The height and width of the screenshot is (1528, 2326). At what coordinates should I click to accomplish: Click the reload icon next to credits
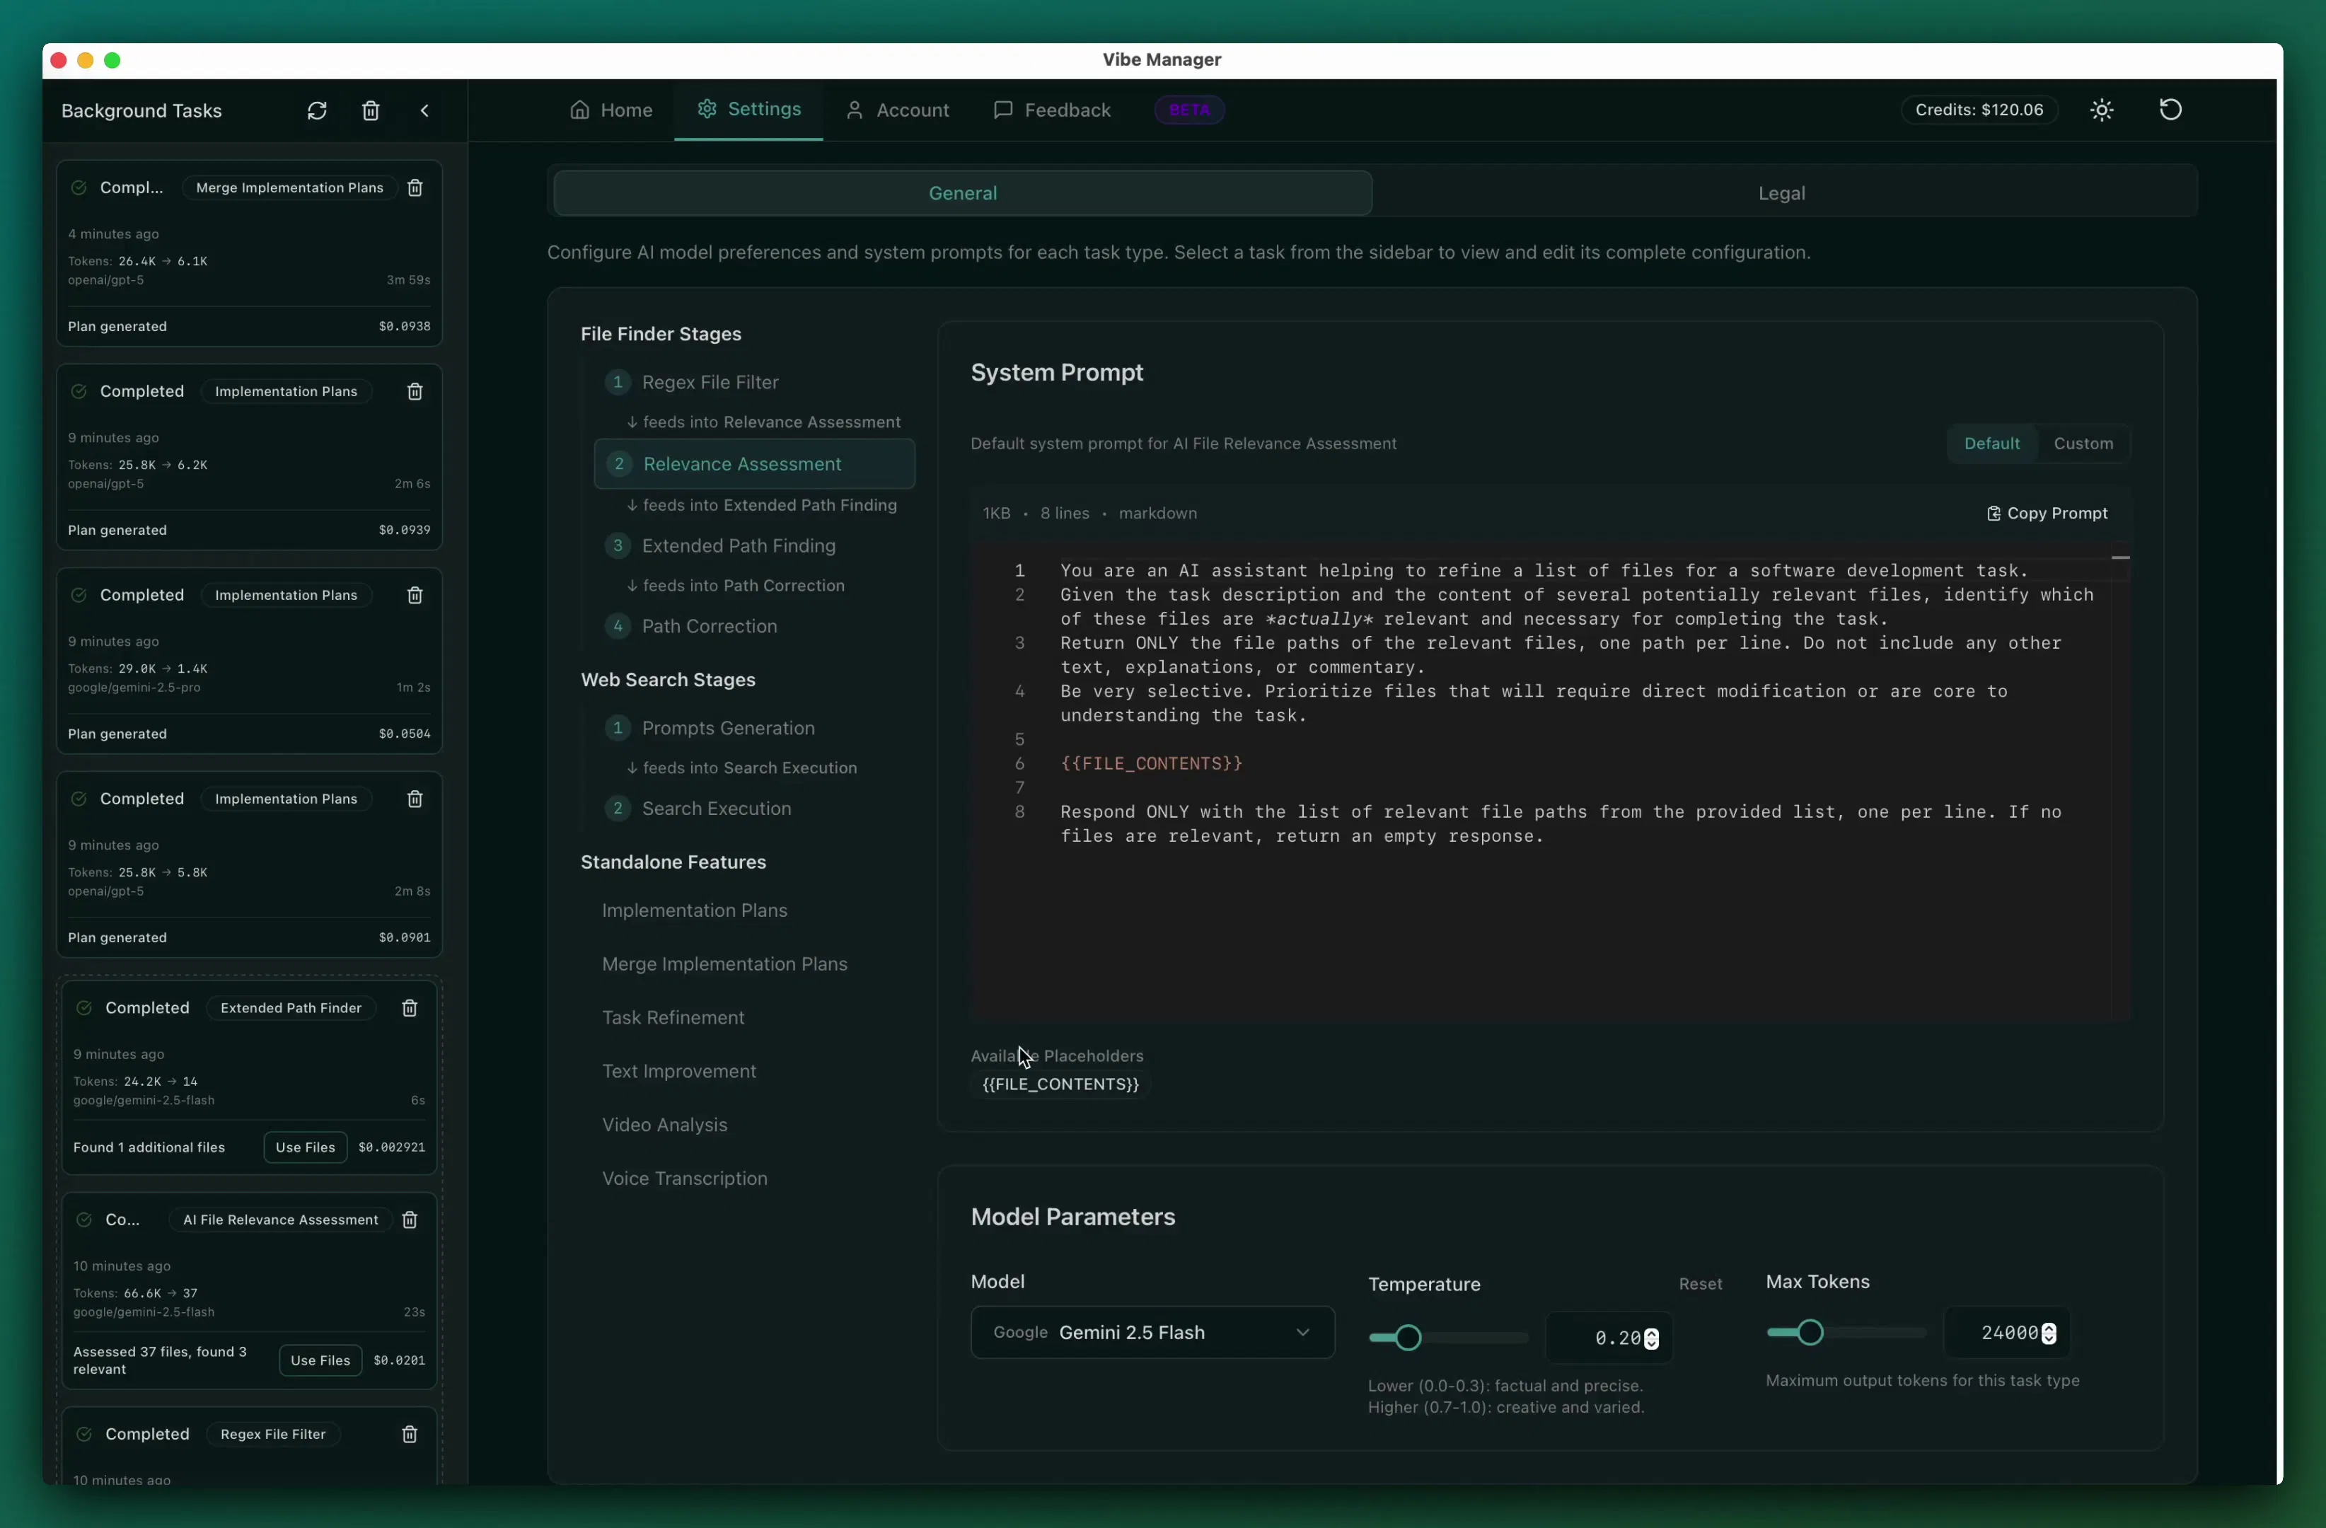[2170, 110]
